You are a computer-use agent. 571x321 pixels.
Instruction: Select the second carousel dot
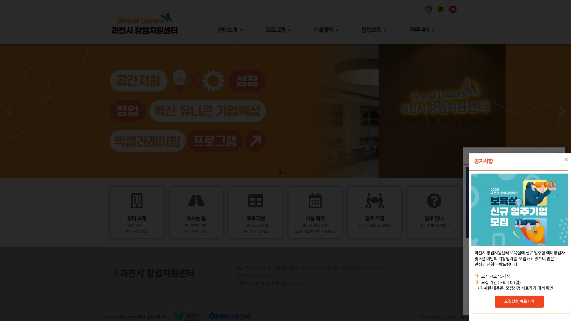[285, 173]
